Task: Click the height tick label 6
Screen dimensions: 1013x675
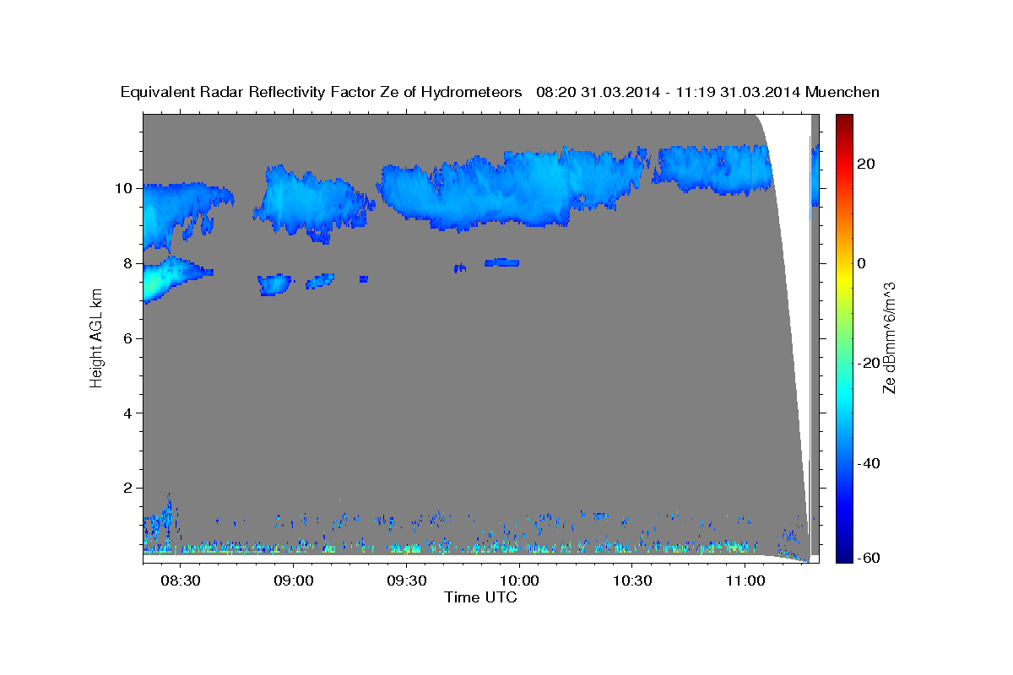Action: pyautogui.click(x=129, y=338)
